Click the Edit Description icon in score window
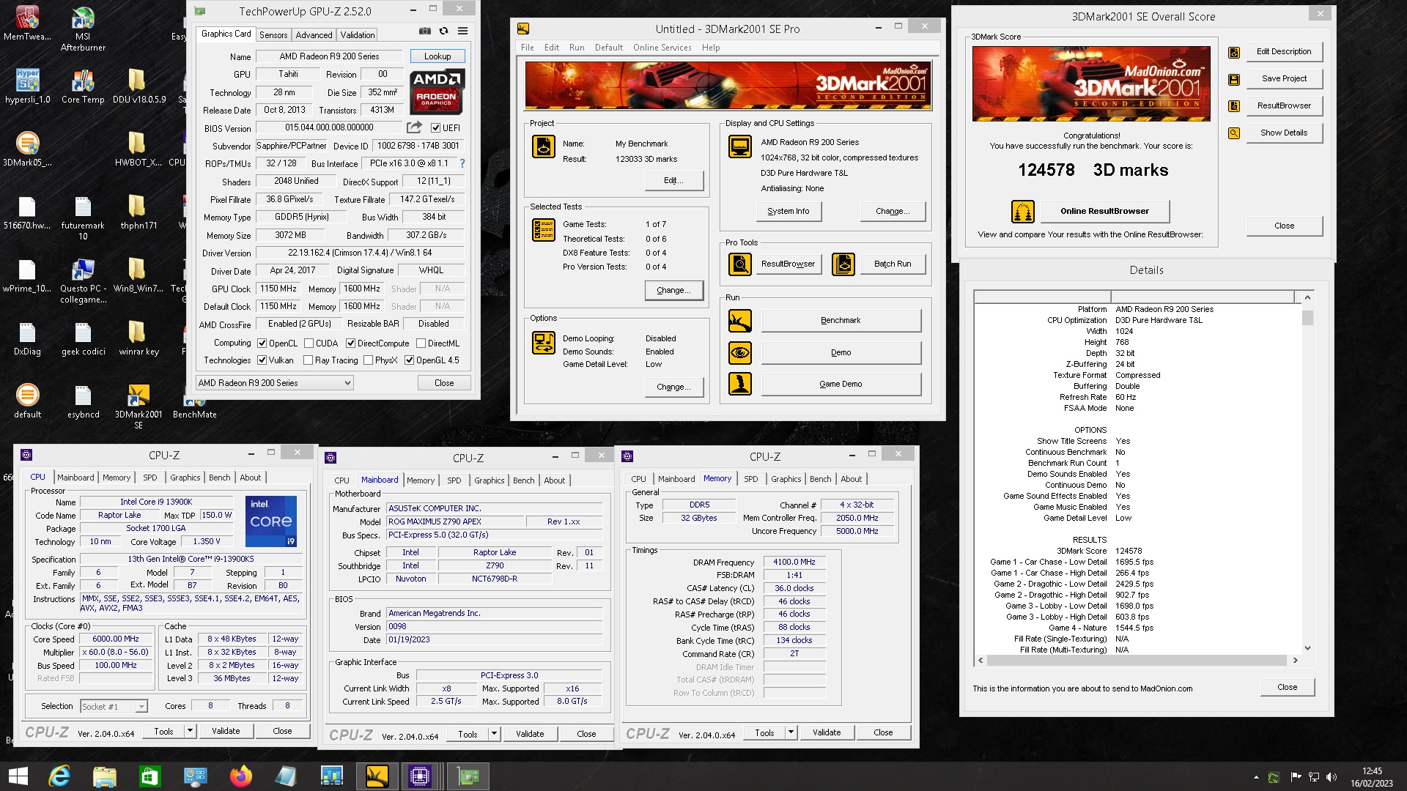Screen dimensions: 1407x791 [1234, 52]
